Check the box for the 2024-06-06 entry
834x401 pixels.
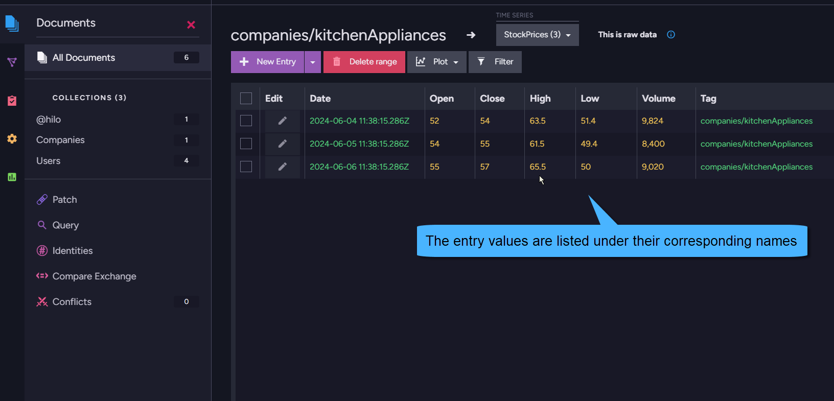[246, 167]
